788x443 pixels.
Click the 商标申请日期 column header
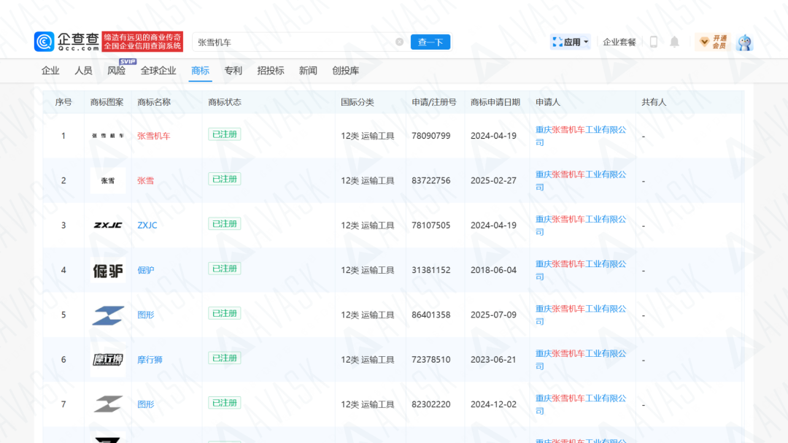[x=495, y=102]
